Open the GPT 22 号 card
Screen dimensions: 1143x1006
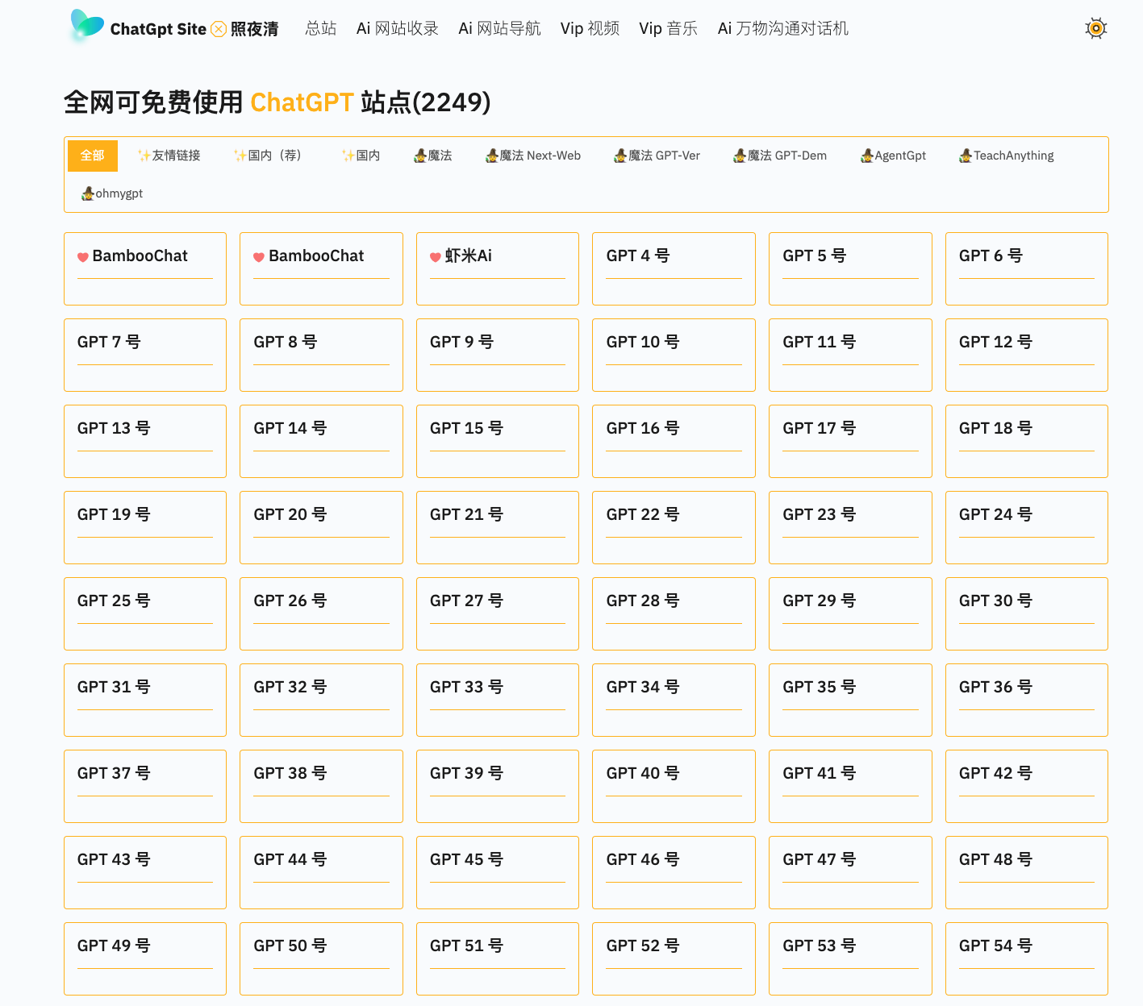pyautogui.click(x=674, y=527)
